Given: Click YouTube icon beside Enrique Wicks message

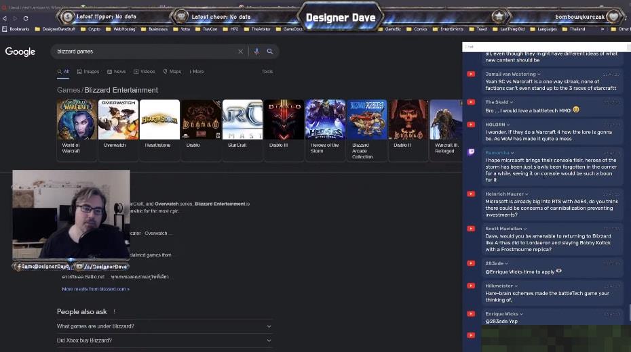Looking at the screenshot, I should pyautogui.click(x=471, y=314).
